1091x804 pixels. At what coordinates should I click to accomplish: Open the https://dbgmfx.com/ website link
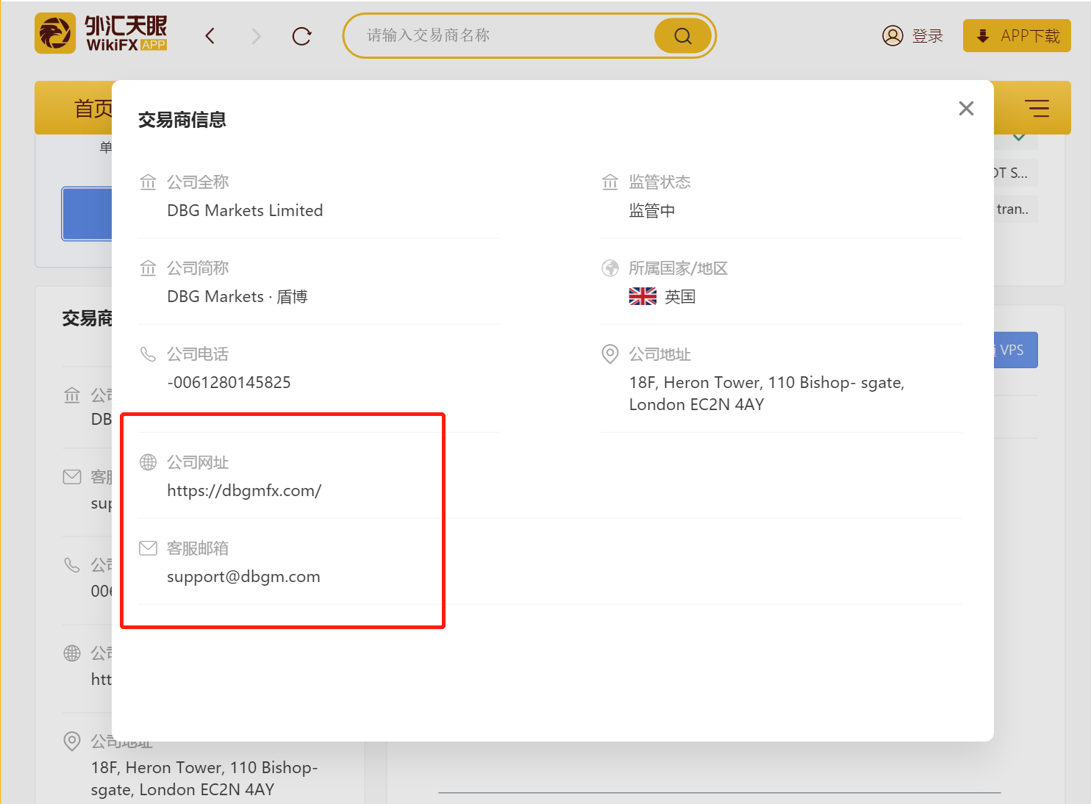[244, 491]
